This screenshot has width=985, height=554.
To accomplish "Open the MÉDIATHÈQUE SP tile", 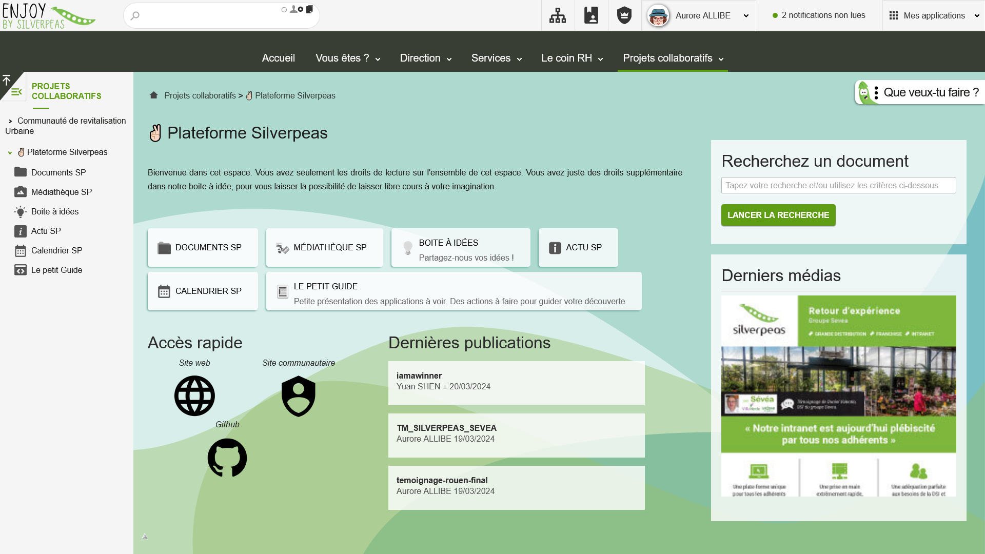I will (x=324, y=247).
